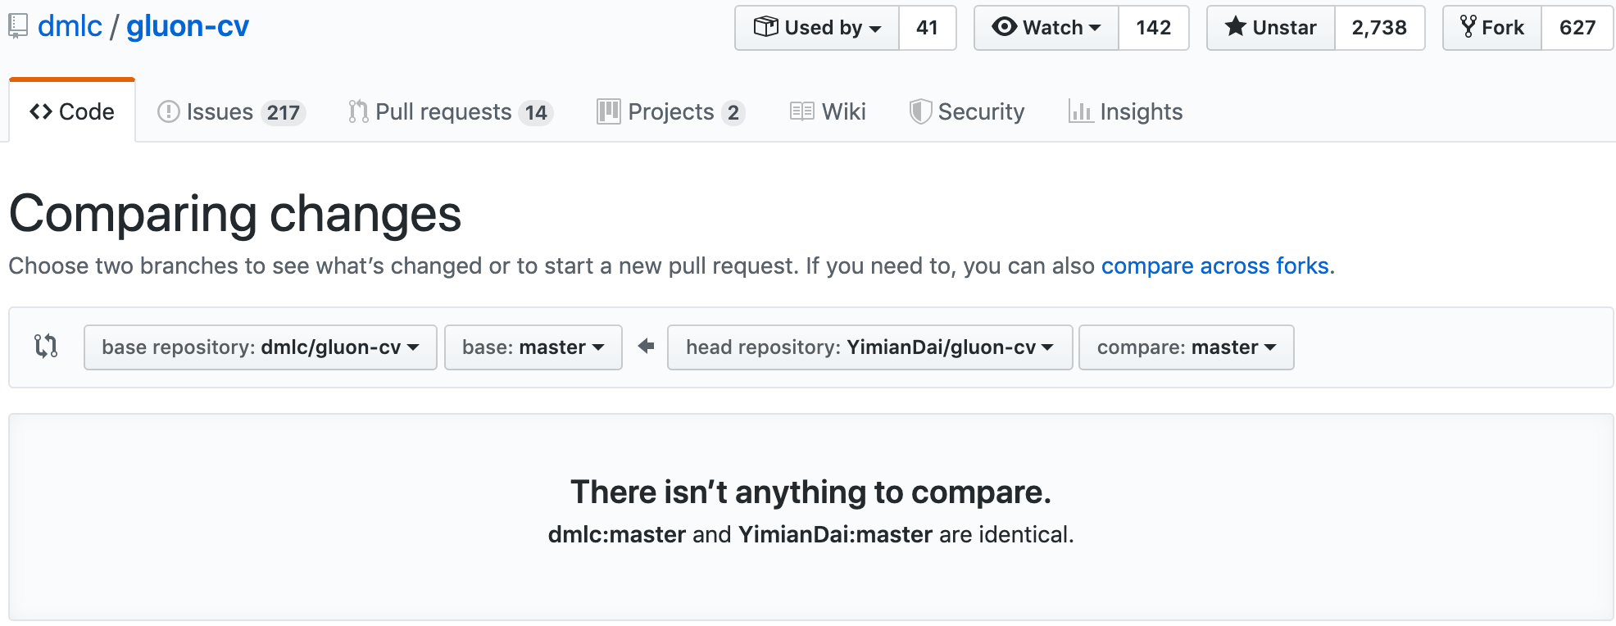Image resolution: width=1616 pixels, height=626 pixels.
Task: Select the Code tab
Action: [72, 111]
